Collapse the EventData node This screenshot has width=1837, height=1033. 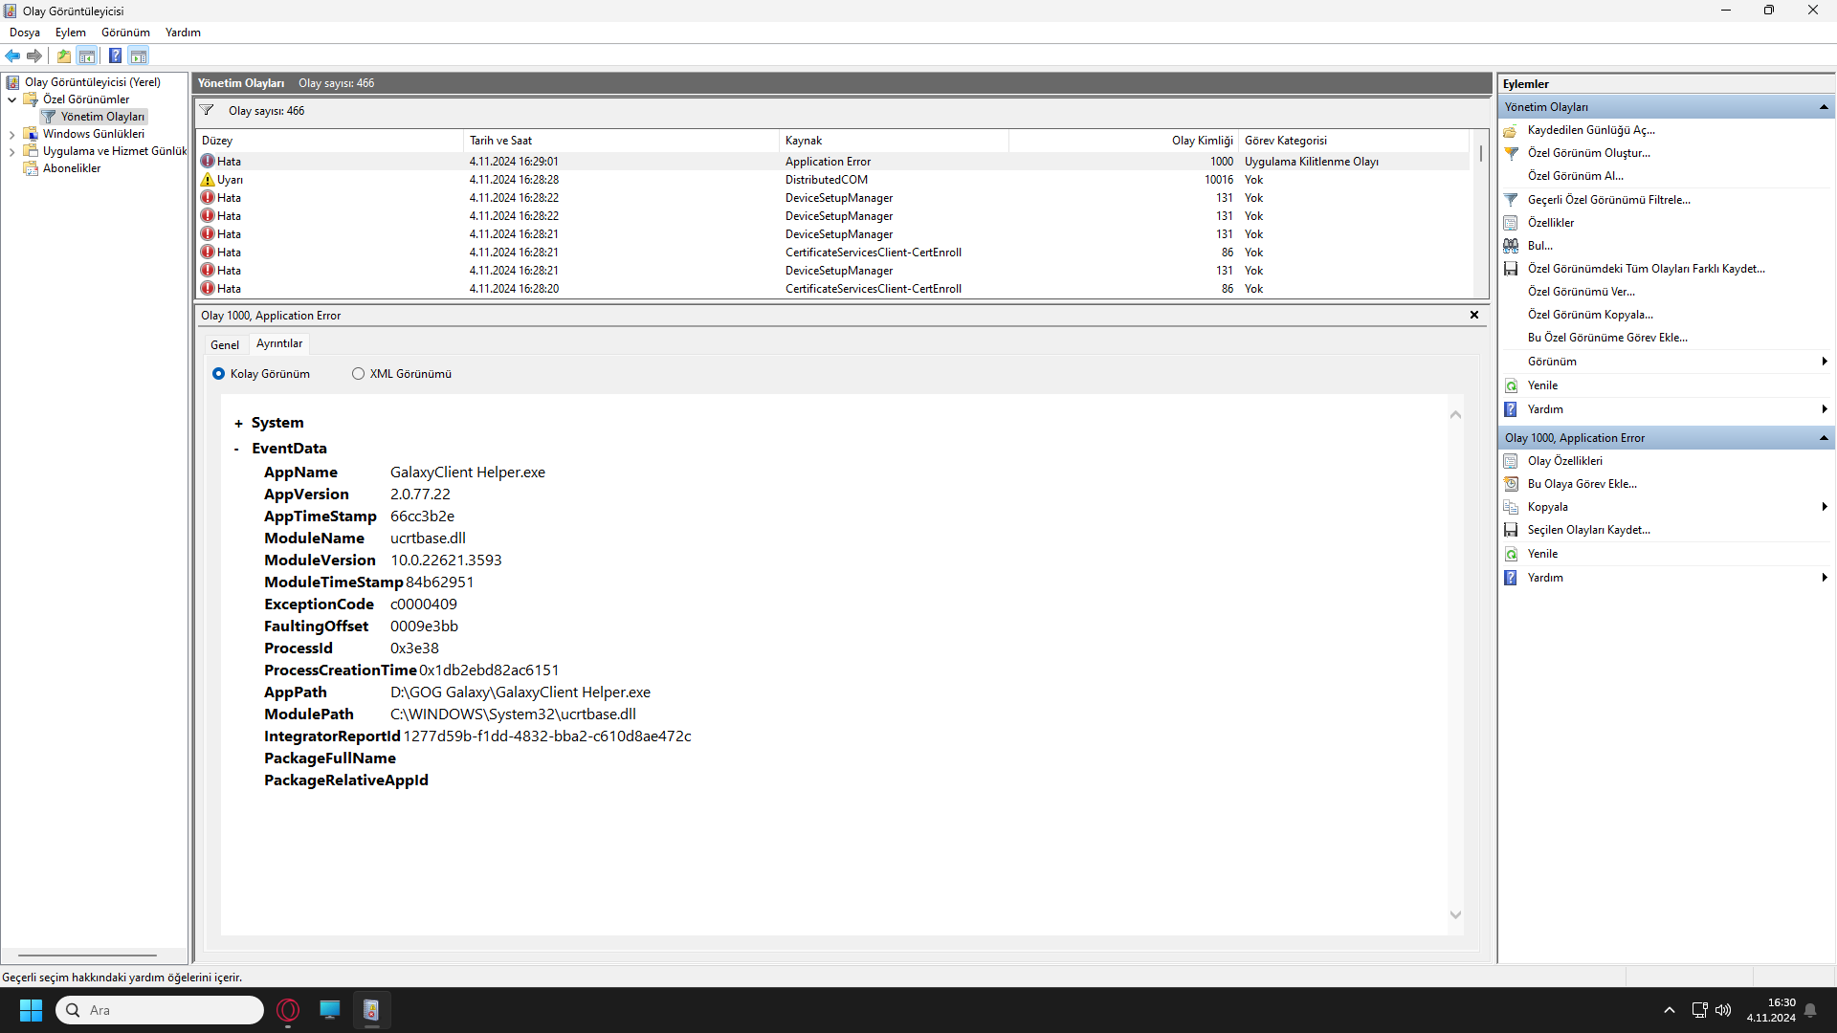click(237, 449)
